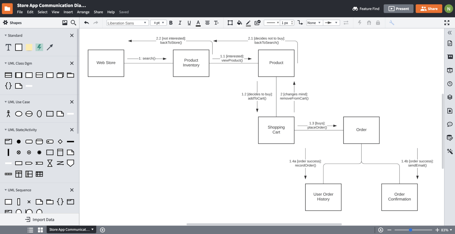Open Feature Find
This screenshot has width=455, height=234.
click(x=366, y=8)
